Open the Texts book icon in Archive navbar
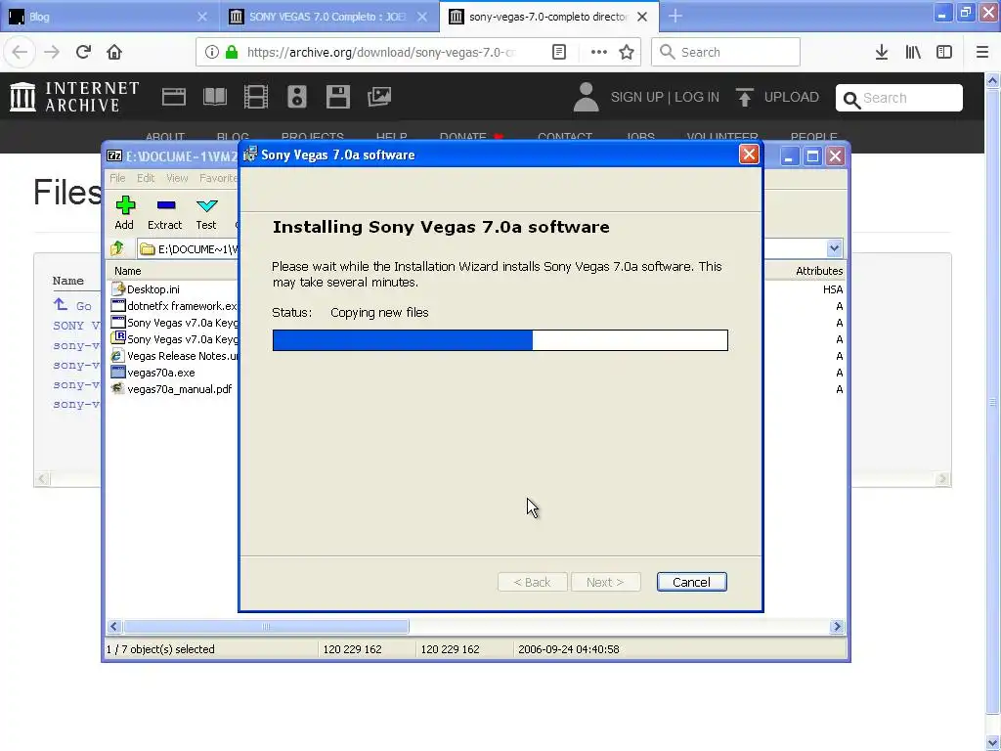1001x751 pixels. tap(214, 97)
